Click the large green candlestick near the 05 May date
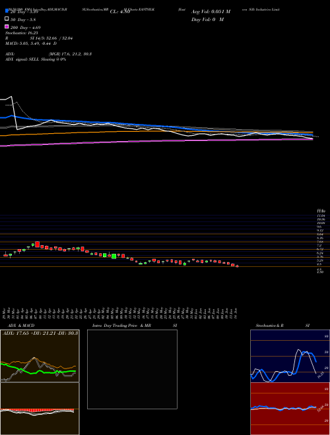This screenshot has width=330, height=435. [114, 256]
